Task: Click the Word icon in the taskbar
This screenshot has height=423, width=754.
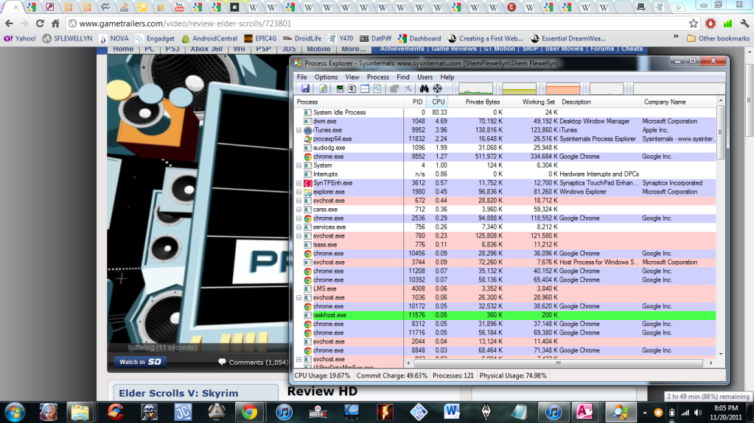Action: 452,413
